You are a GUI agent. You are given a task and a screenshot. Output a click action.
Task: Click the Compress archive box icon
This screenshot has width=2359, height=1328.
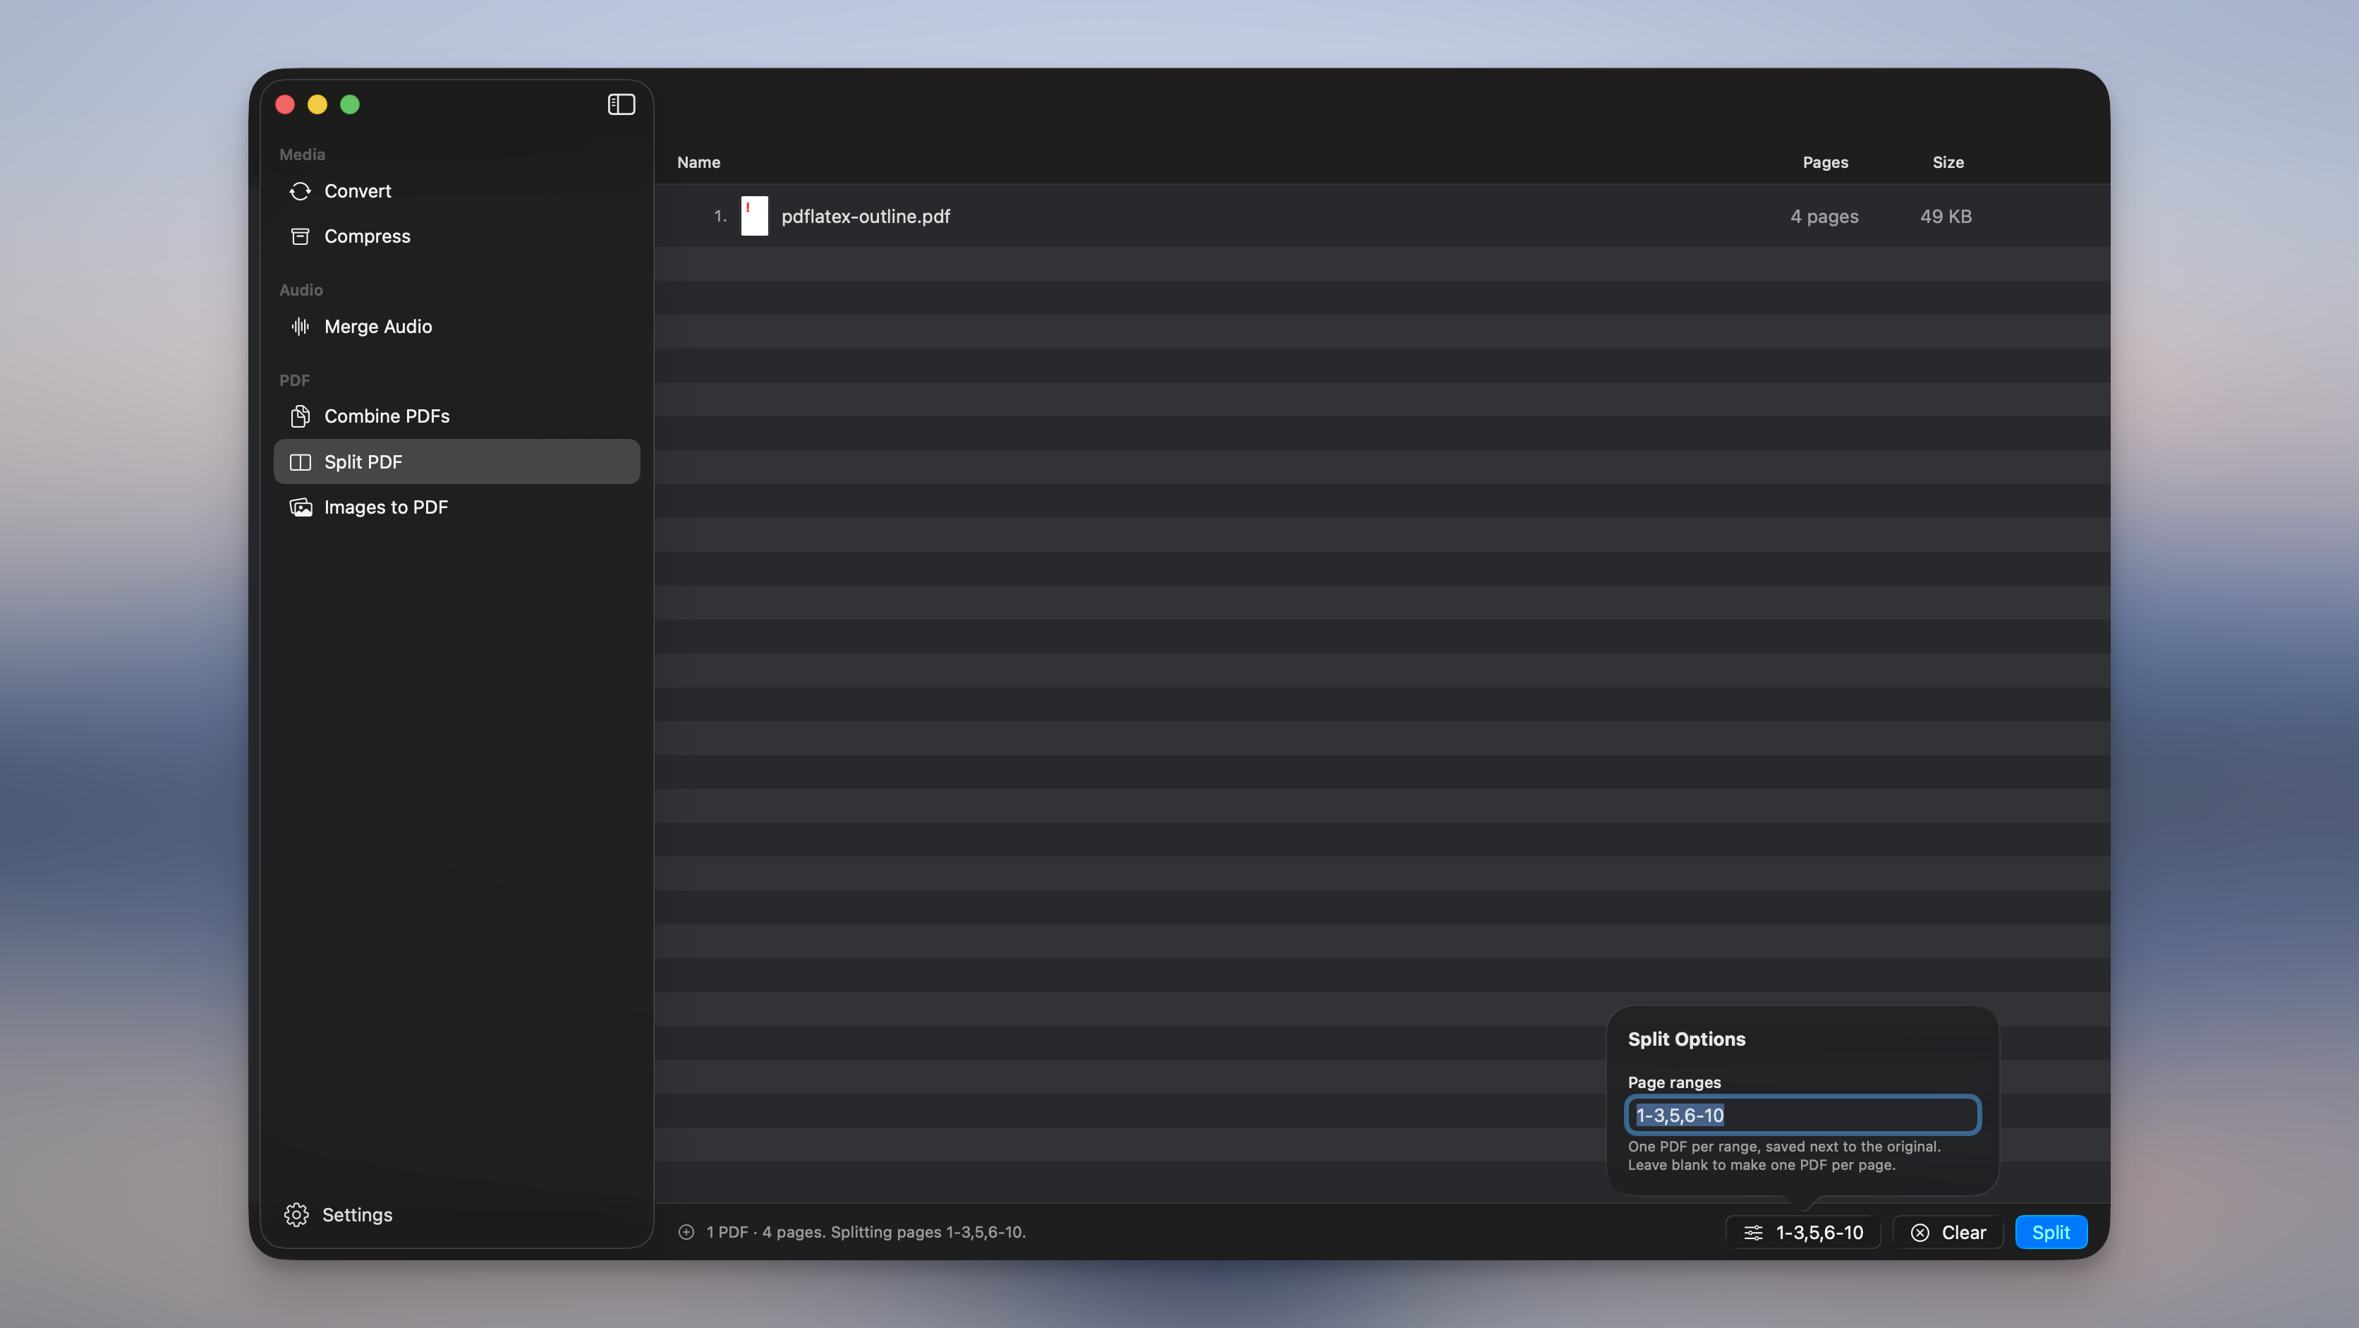pos(301,236)
